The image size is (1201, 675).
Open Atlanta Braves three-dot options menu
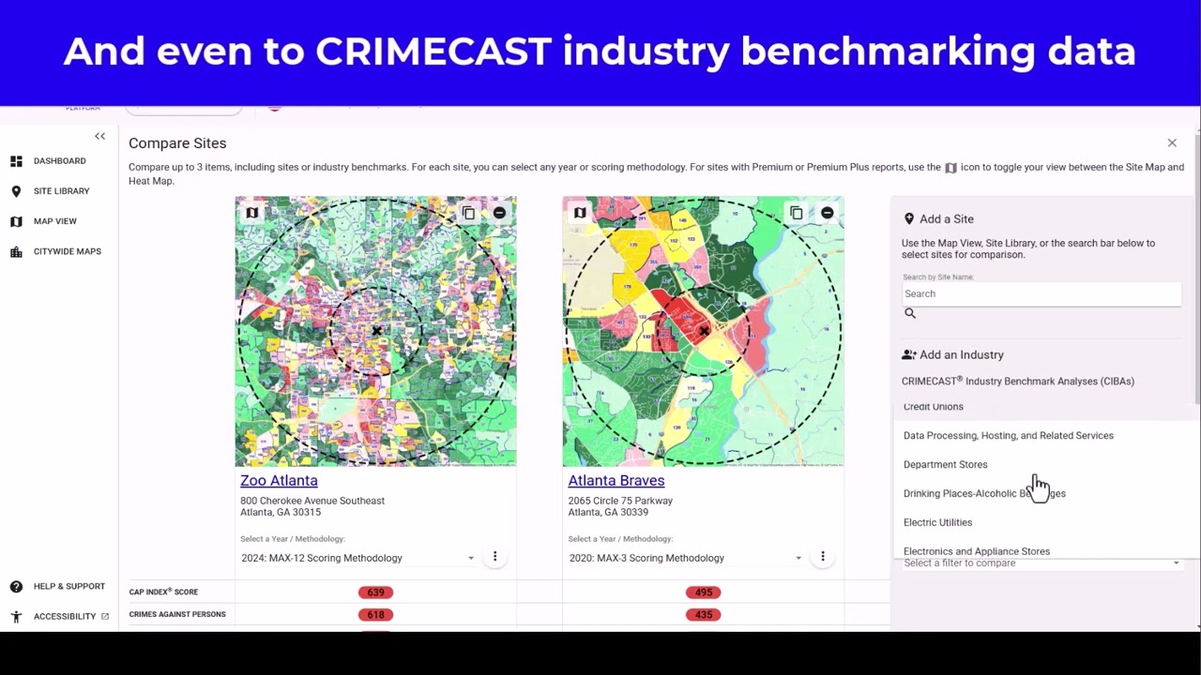(x=822, y=557)
